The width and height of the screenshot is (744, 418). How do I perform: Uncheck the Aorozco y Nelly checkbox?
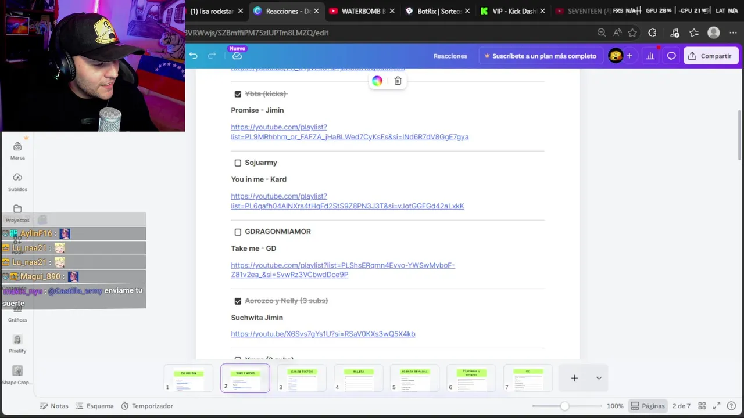238,301
